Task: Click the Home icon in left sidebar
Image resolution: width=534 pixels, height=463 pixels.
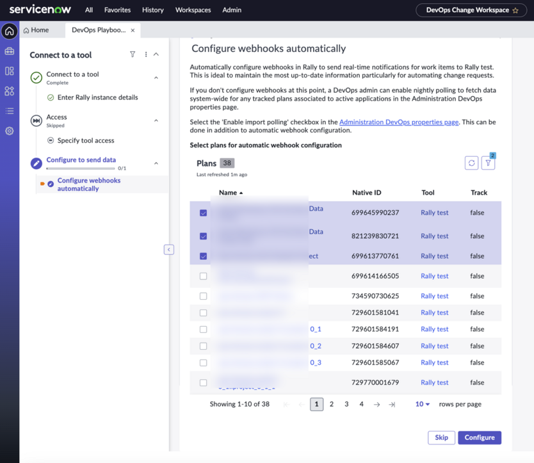Action: coord(10,31)
